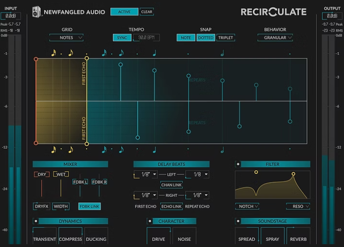344x247 pixels.
Task: Click the REVERB control
Action: [299, 236]
